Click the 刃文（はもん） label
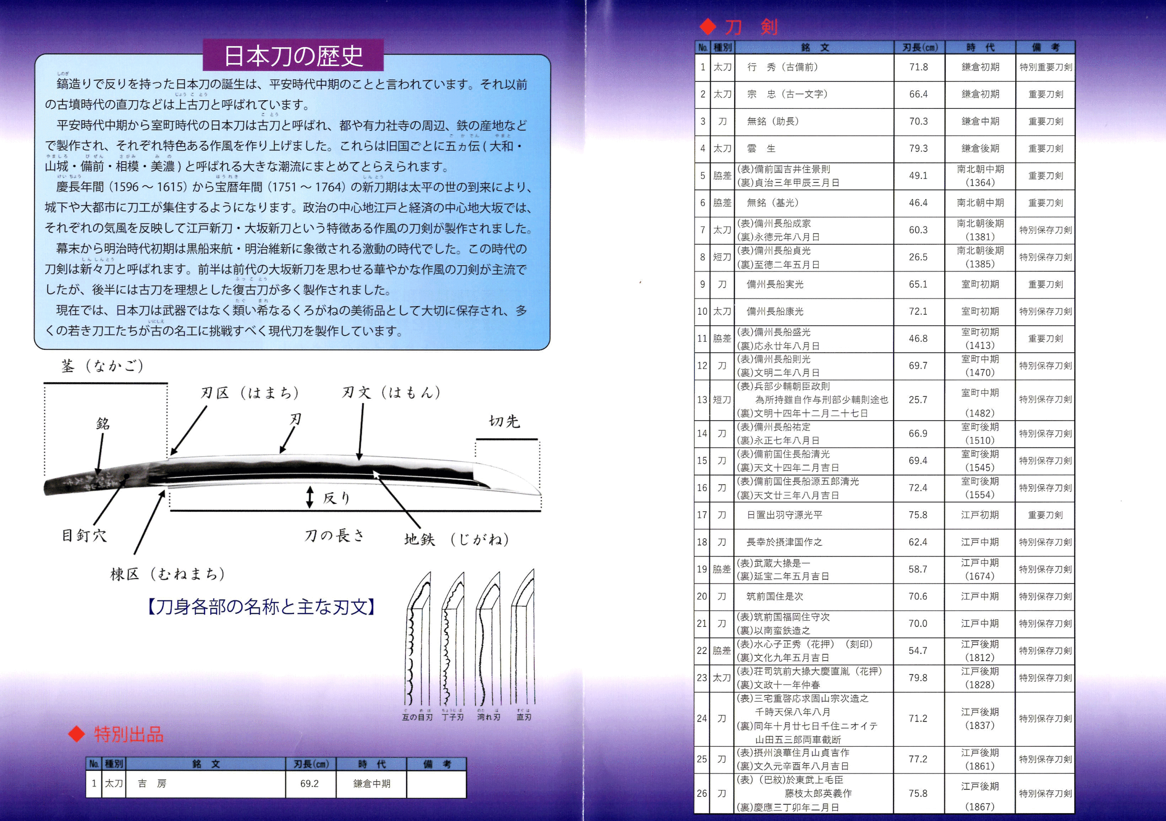The height and width of the screenshot is (821, 1166). [391, 392]
